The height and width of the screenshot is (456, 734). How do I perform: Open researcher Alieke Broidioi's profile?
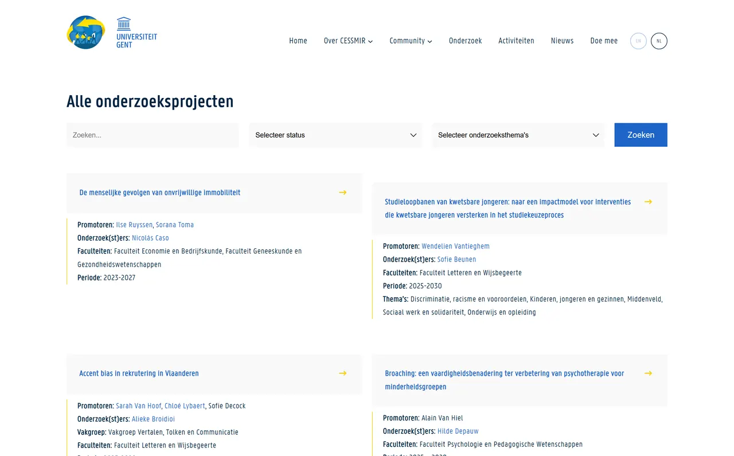[153, 419]
